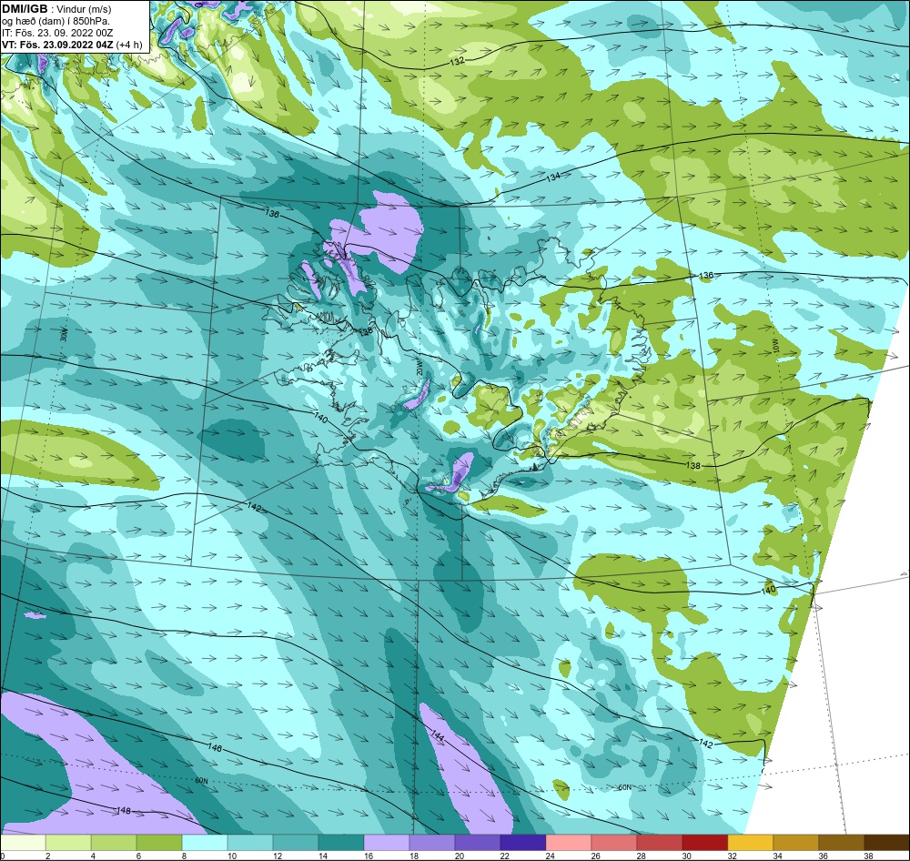Click the 140 contour label west of Iceland
Screen dimensions: 910x861
[x=321, y=418]
